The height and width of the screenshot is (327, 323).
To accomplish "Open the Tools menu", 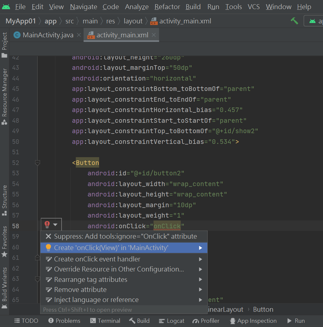I will pyautogui.click(x=234, y=7).
